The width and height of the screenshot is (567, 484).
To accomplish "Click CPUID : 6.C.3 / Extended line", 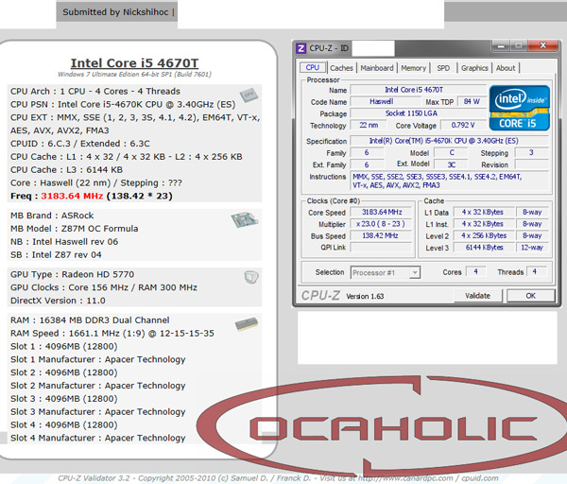I will 80,144.
